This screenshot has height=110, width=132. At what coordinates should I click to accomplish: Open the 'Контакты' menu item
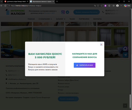pos(97,19)
